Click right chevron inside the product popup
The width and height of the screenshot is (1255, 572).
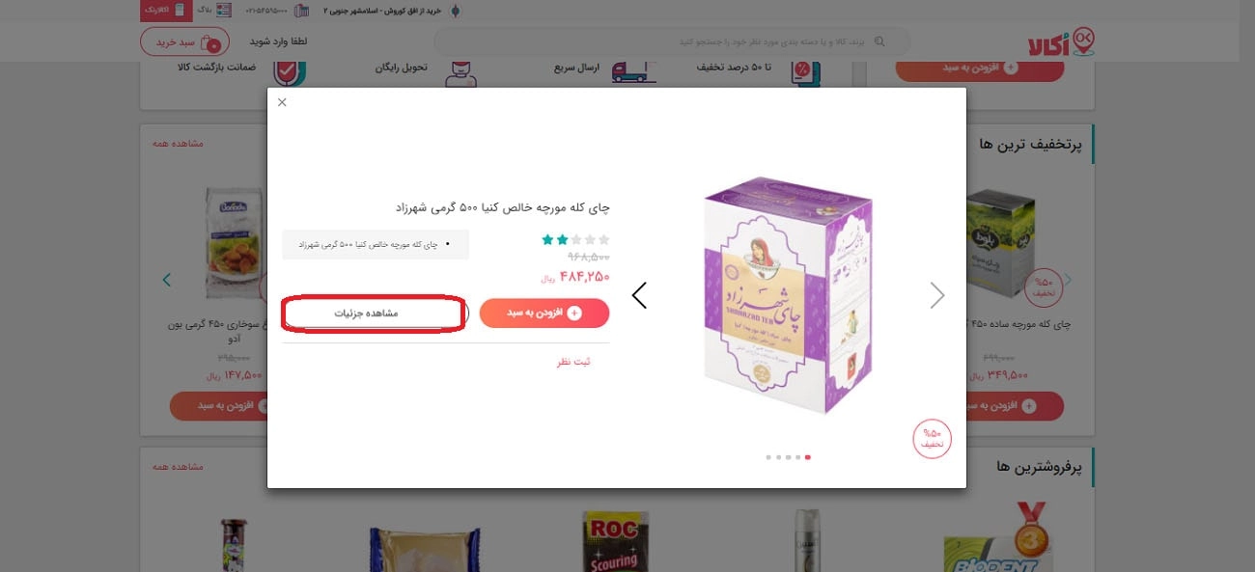(935, 295)
